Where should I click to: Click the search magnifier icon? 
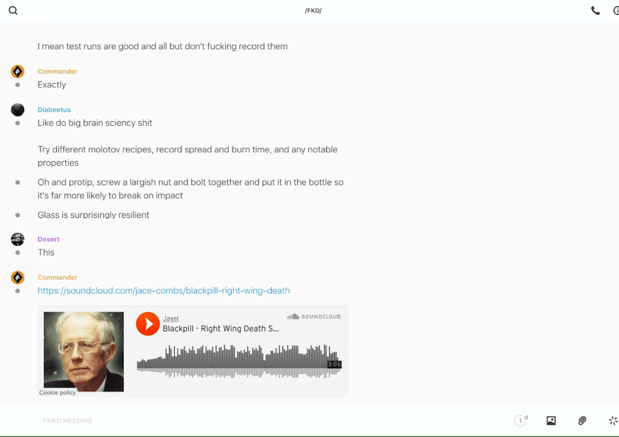13,11
